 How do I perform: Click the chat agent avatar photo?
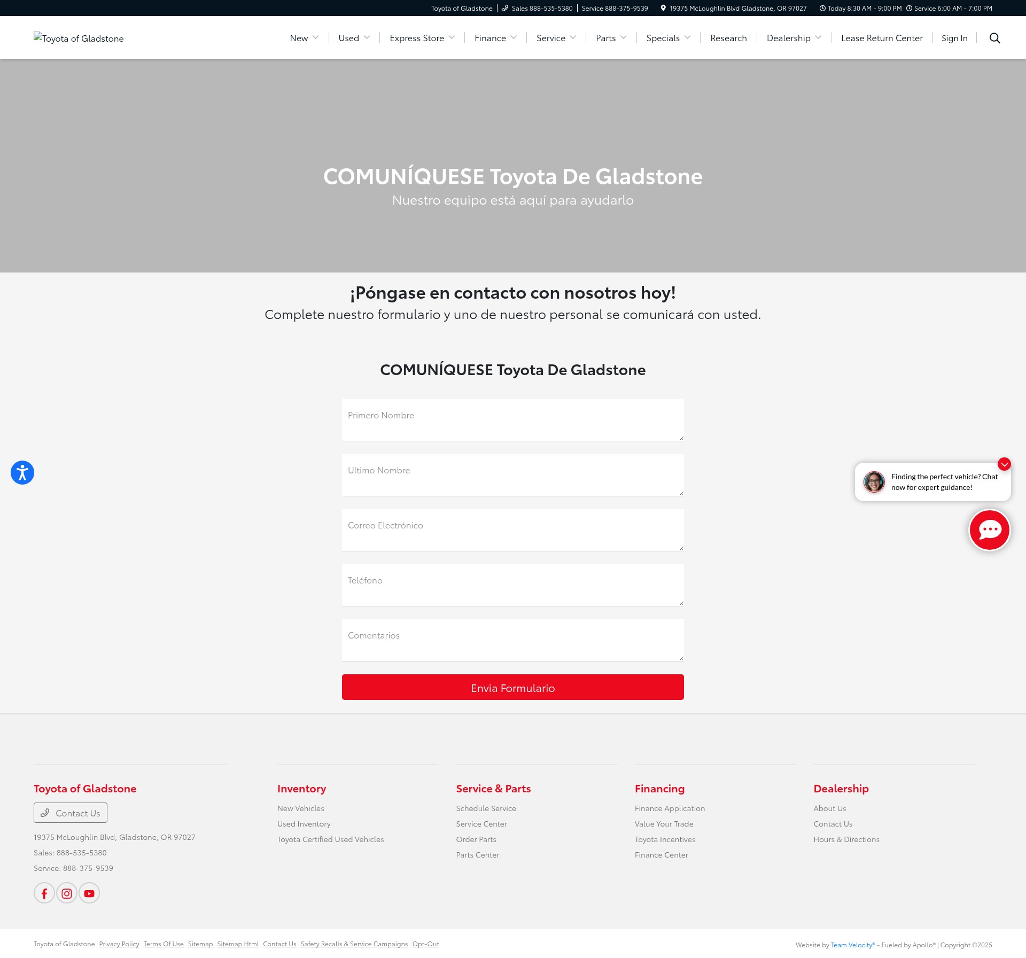tap(874, 482)
